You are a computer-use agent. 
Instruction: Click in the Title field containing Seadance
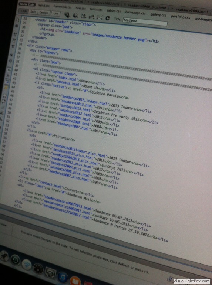145,22
